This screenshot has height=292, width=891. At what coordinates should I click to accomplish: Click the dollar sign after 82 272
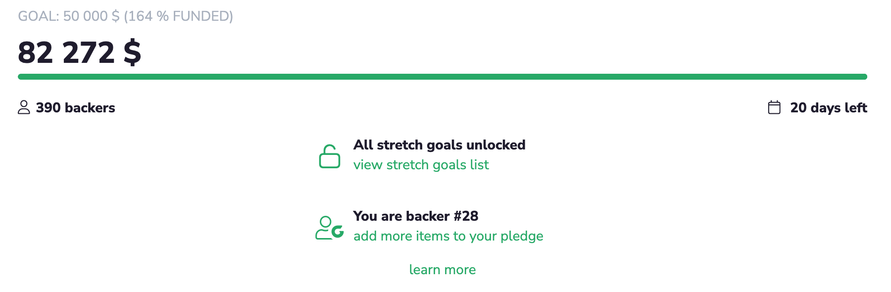pyautogui.click(x=132, y=52)
